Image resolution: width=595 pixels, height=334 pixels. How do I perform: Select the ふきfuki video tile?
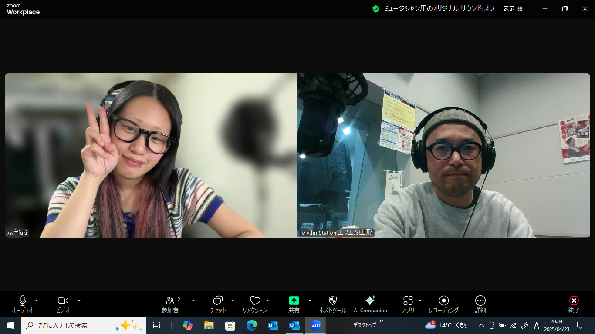click(151, 156)
